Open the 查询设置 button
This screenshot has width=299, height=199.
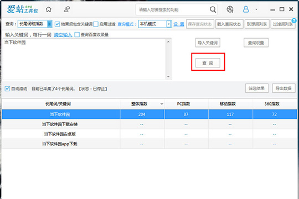256,43
